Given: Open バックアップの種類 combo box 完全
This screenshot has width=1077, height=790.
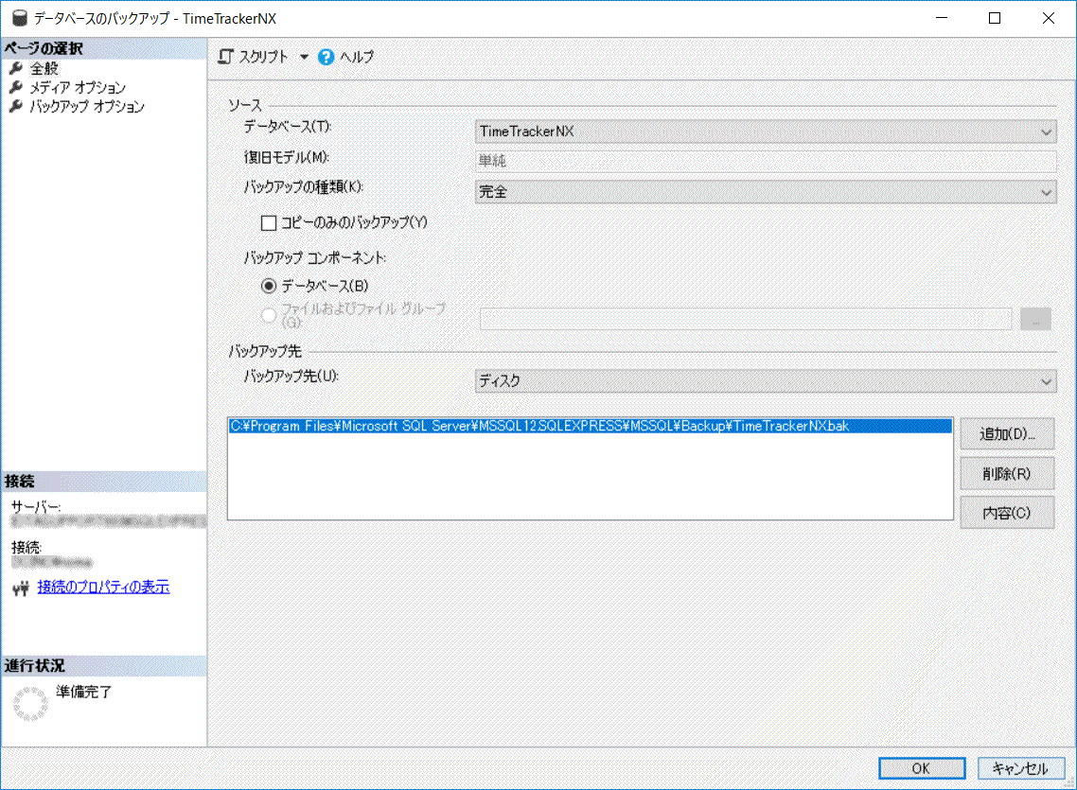Looking at the screenshot, I should (766, 192).
